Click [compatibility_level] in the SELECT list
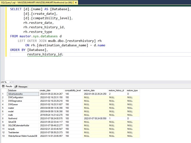This screenshot has width=191, height=143. tap(51, 18)
